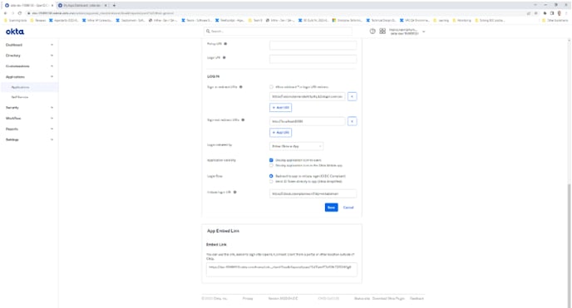The image size is (572, 308).
Task: Click the search magnifier icon
Action: coord(208,32)
